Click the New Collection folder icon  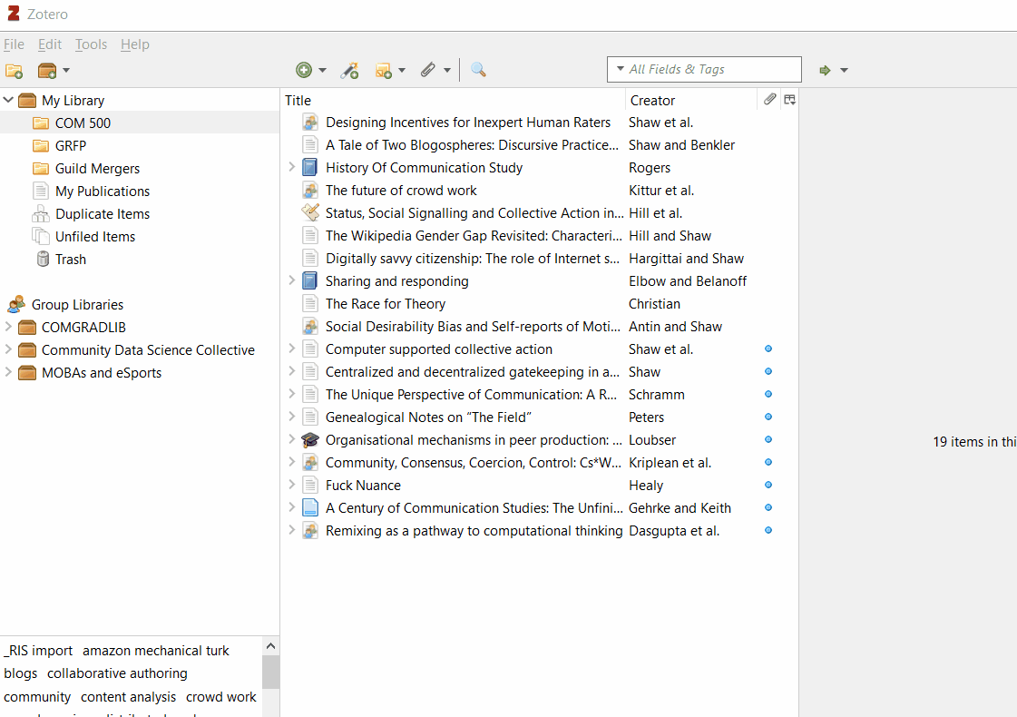click(x=15, y=71)
